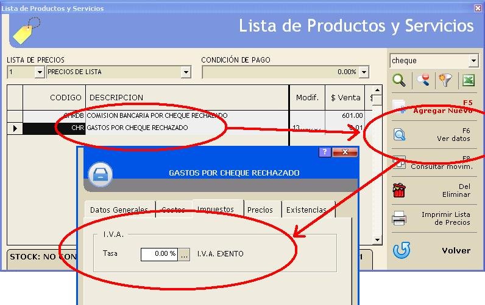Click the Tasa 0.00 % field
Image resolution: width=485 pixels, height=305 pixels.
(159, 255)
